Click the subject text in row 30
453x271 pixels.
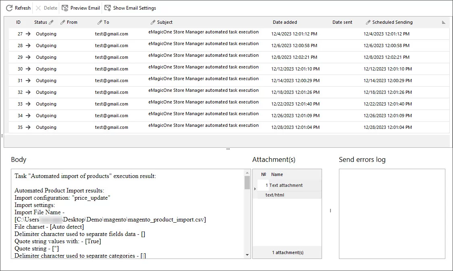(x=204, y=67)
